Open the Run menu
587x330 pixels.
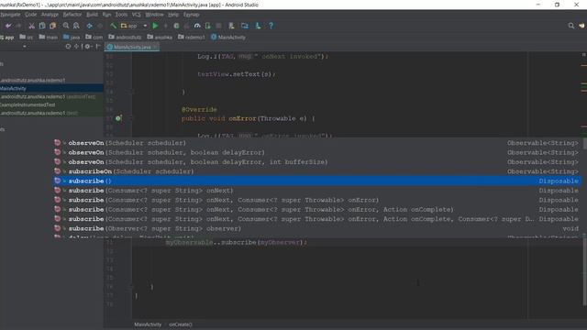click(x=106, y=15)
